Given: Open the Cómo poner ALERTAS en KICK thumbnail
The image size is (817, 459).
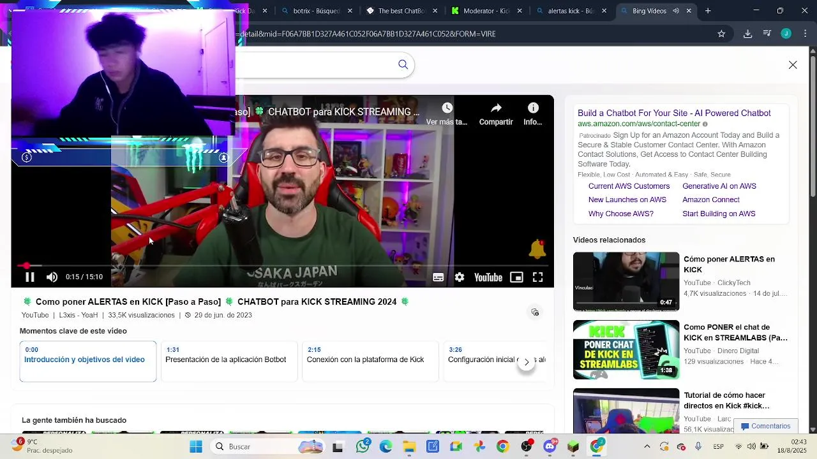Looking at the screenshot, I should (x=626, y=282).
